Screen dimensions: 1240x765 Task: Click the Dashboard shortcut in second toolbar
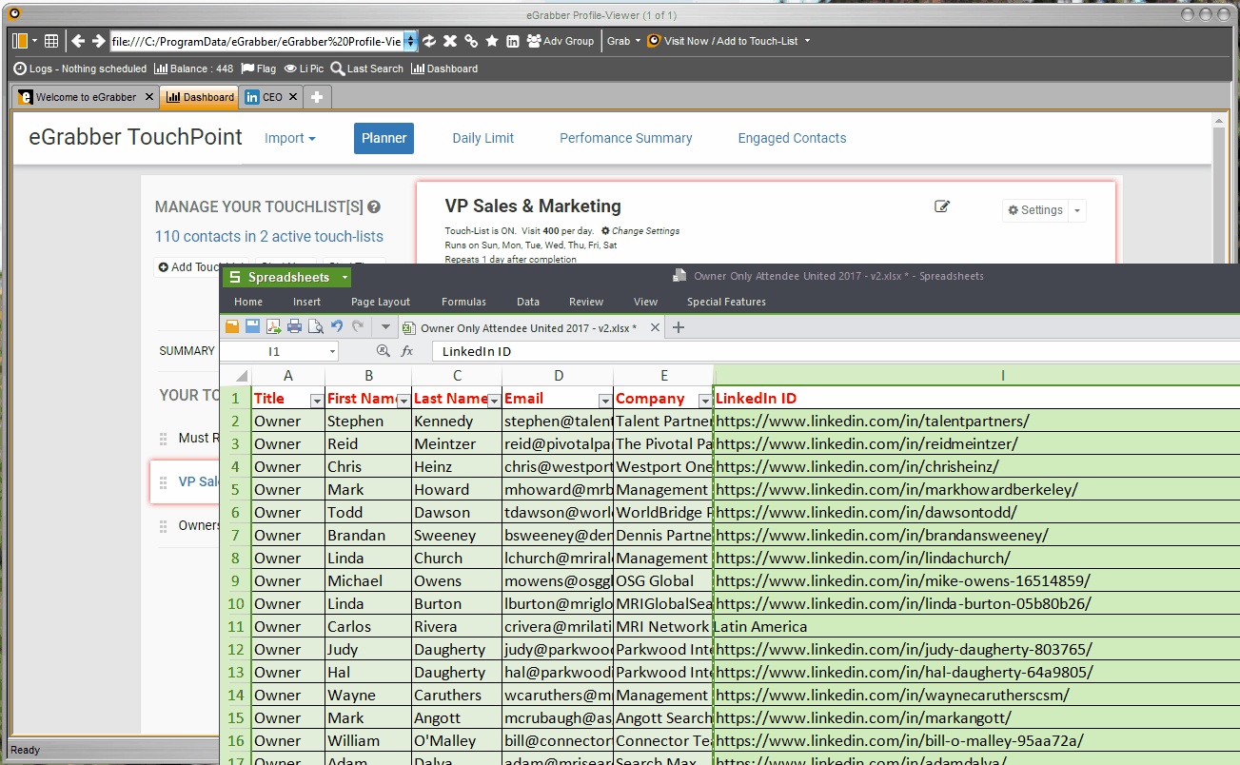(x=444, y=69)
